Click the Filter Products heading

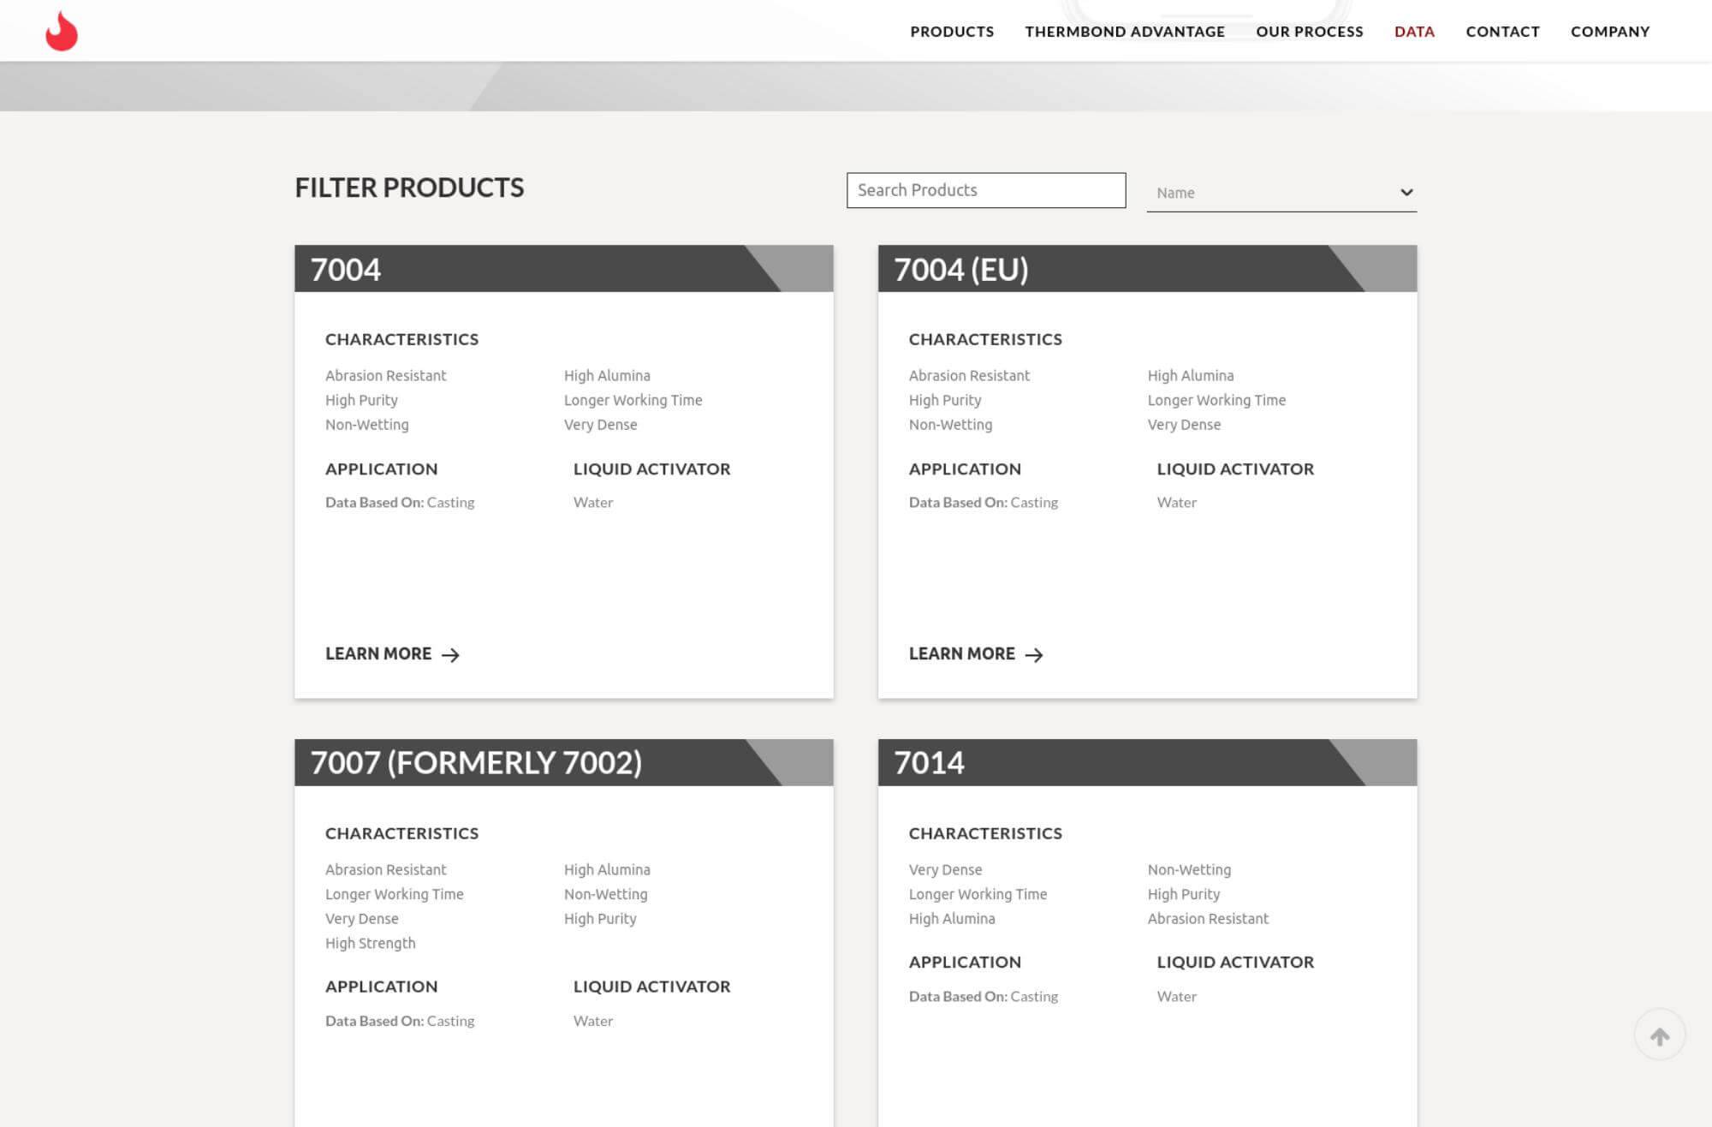pyautogui.click(x=409, y=188)
